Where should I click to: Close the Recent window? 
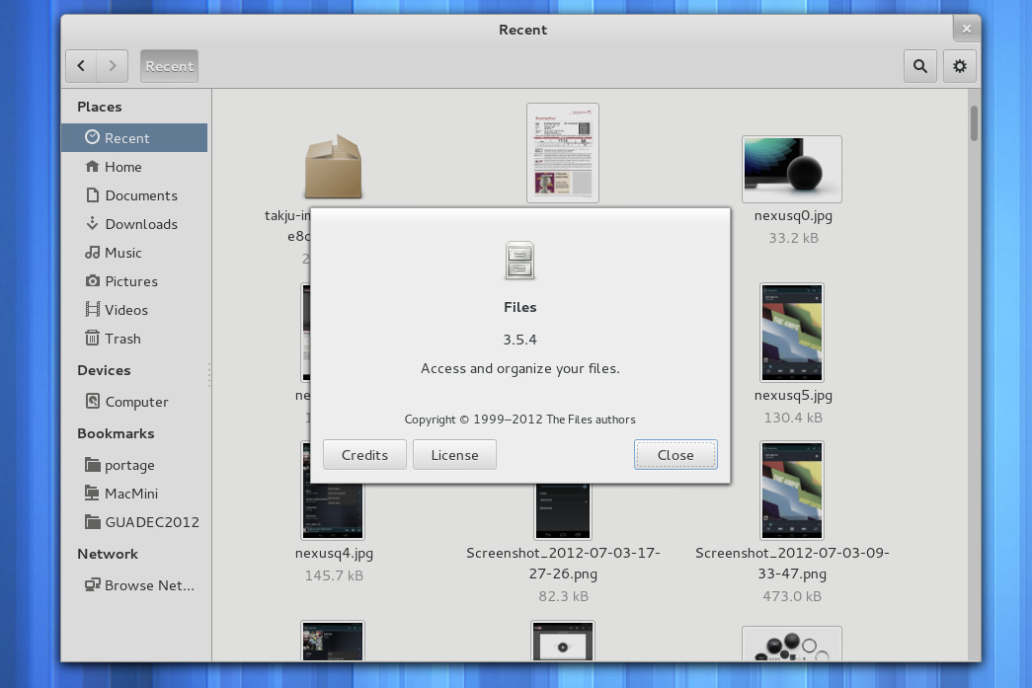[966, 29]
